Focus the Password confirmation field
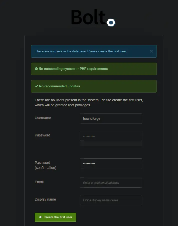The image size is (178, 226). click(x=111, y=163)
